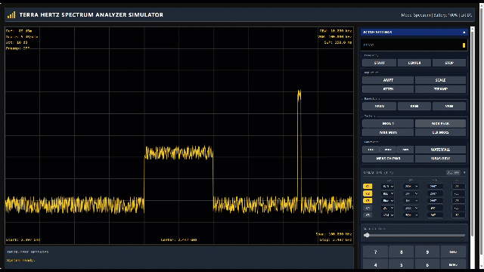The width and height of the screenshot is (484, 272).
Task: Toggle the first yellow signal enable button
Action: [x=368, y=187]
